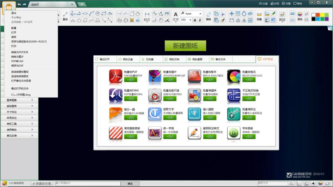Open the 颜色 color wheel picker
Image resolution: width=333 pixels, height=187 pixels.
300,16
